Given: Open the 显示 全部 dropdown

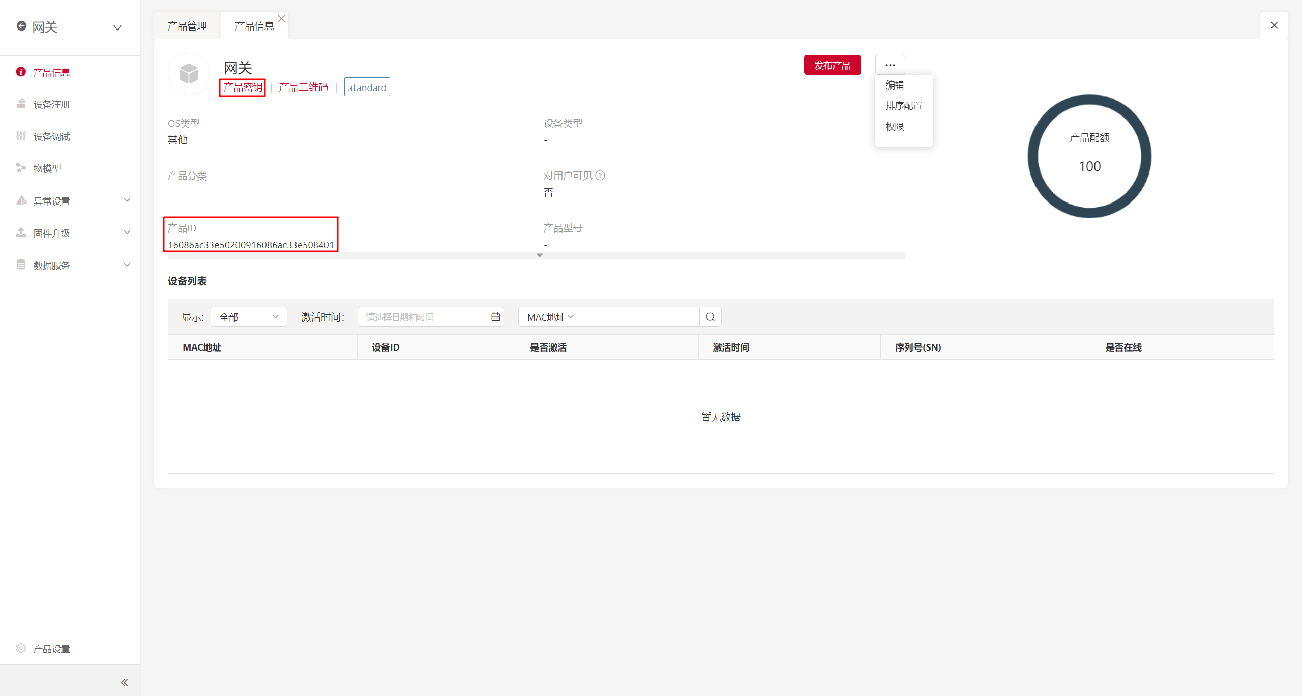Looking at the screenshot, I should click(249, 317).
